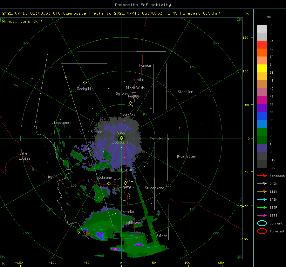Click the Drumheller city label
Viewport: 286px width, 267px height.
coord(186,157)
